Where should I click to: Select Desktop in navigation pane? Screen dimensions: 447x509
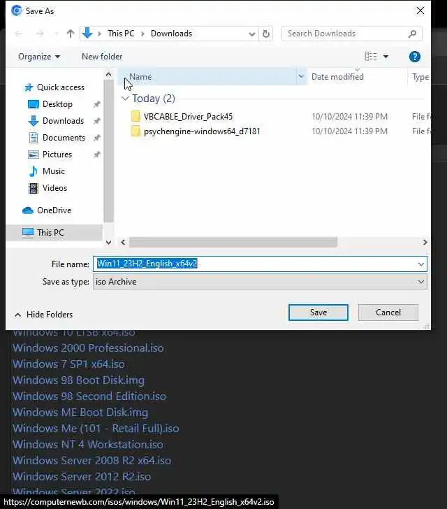(57, 104)
